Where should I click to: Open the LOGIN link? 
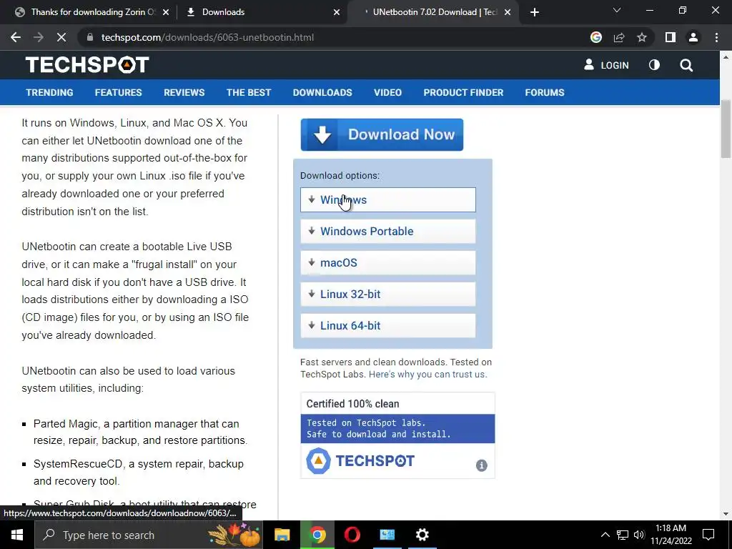click(606, 65)
